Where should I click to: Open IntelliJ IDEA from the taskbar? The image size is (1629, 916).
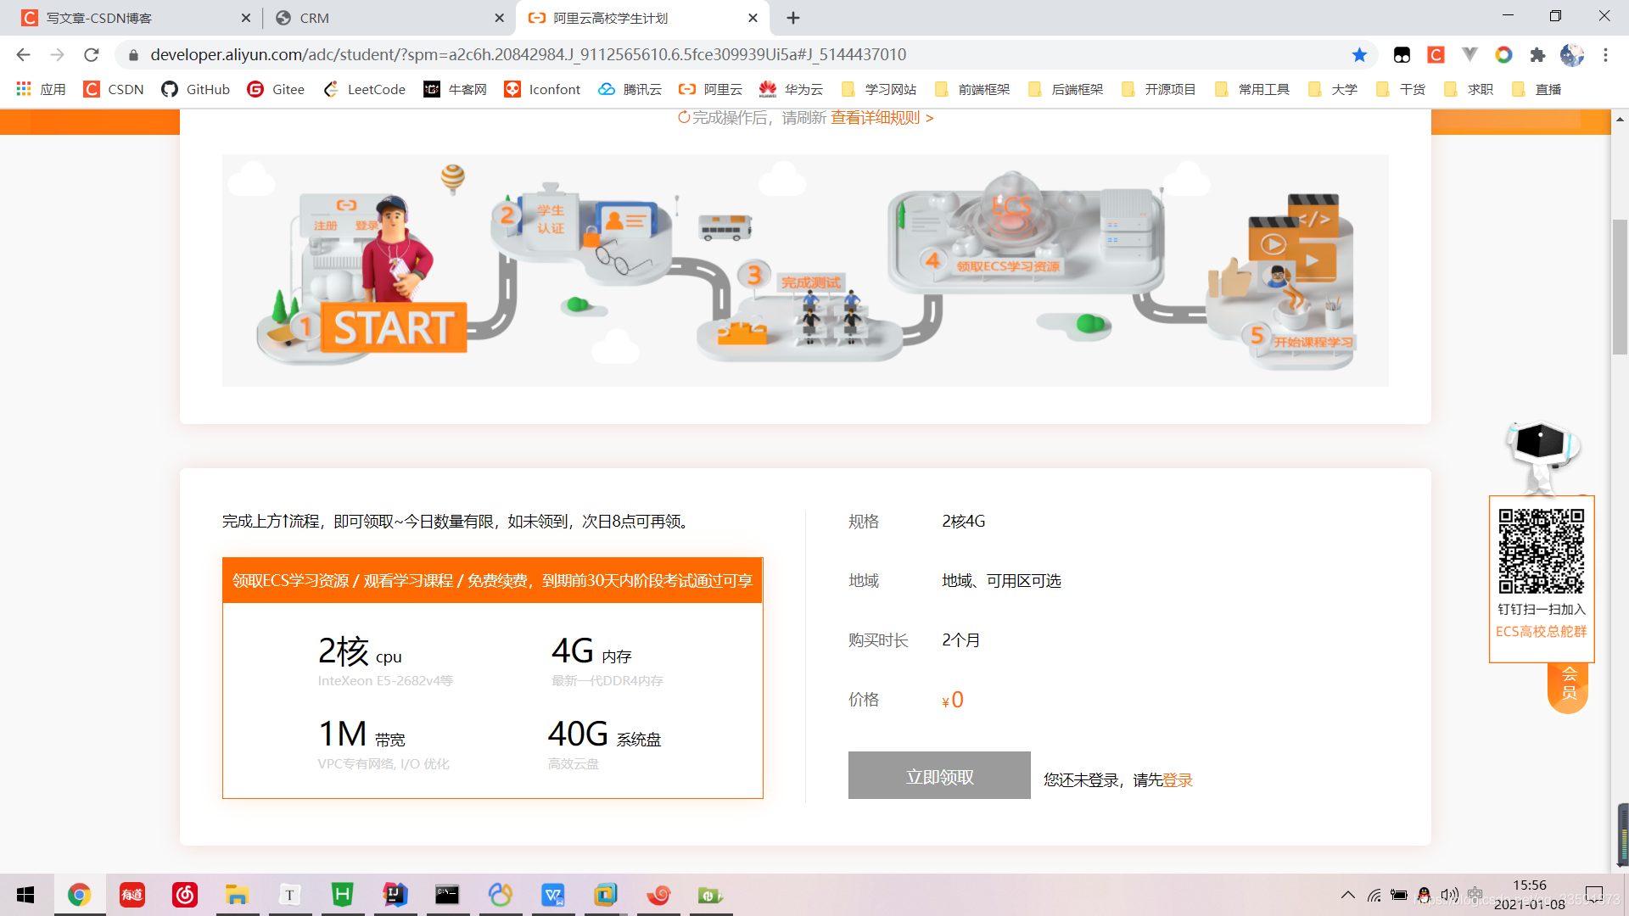pyautogui.click(x=395, y=895)
